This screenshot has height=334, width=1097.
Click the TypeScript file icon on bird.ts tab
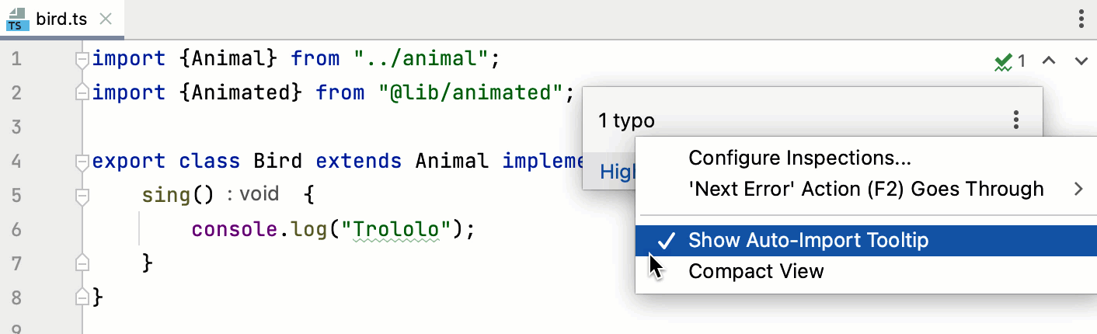18,19
